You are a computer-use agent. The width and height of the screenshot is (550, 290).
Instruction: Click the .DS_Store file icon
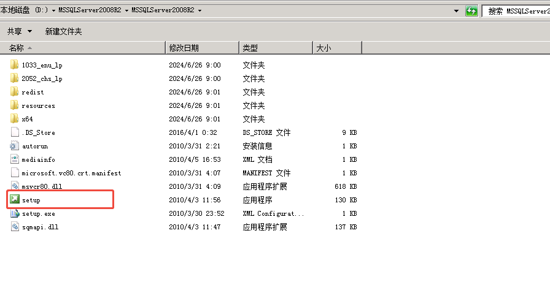point(15,132)
